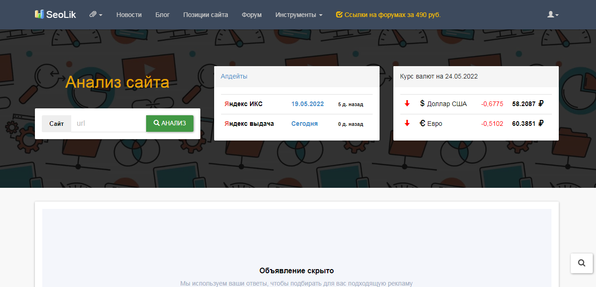
Task: Click the floating search magnifier button
Action: 581,263
